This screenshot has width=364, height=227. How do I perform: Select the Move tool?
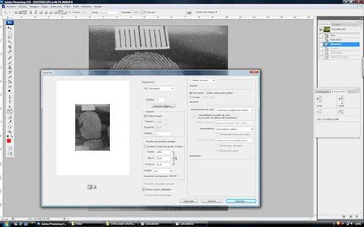10,28
